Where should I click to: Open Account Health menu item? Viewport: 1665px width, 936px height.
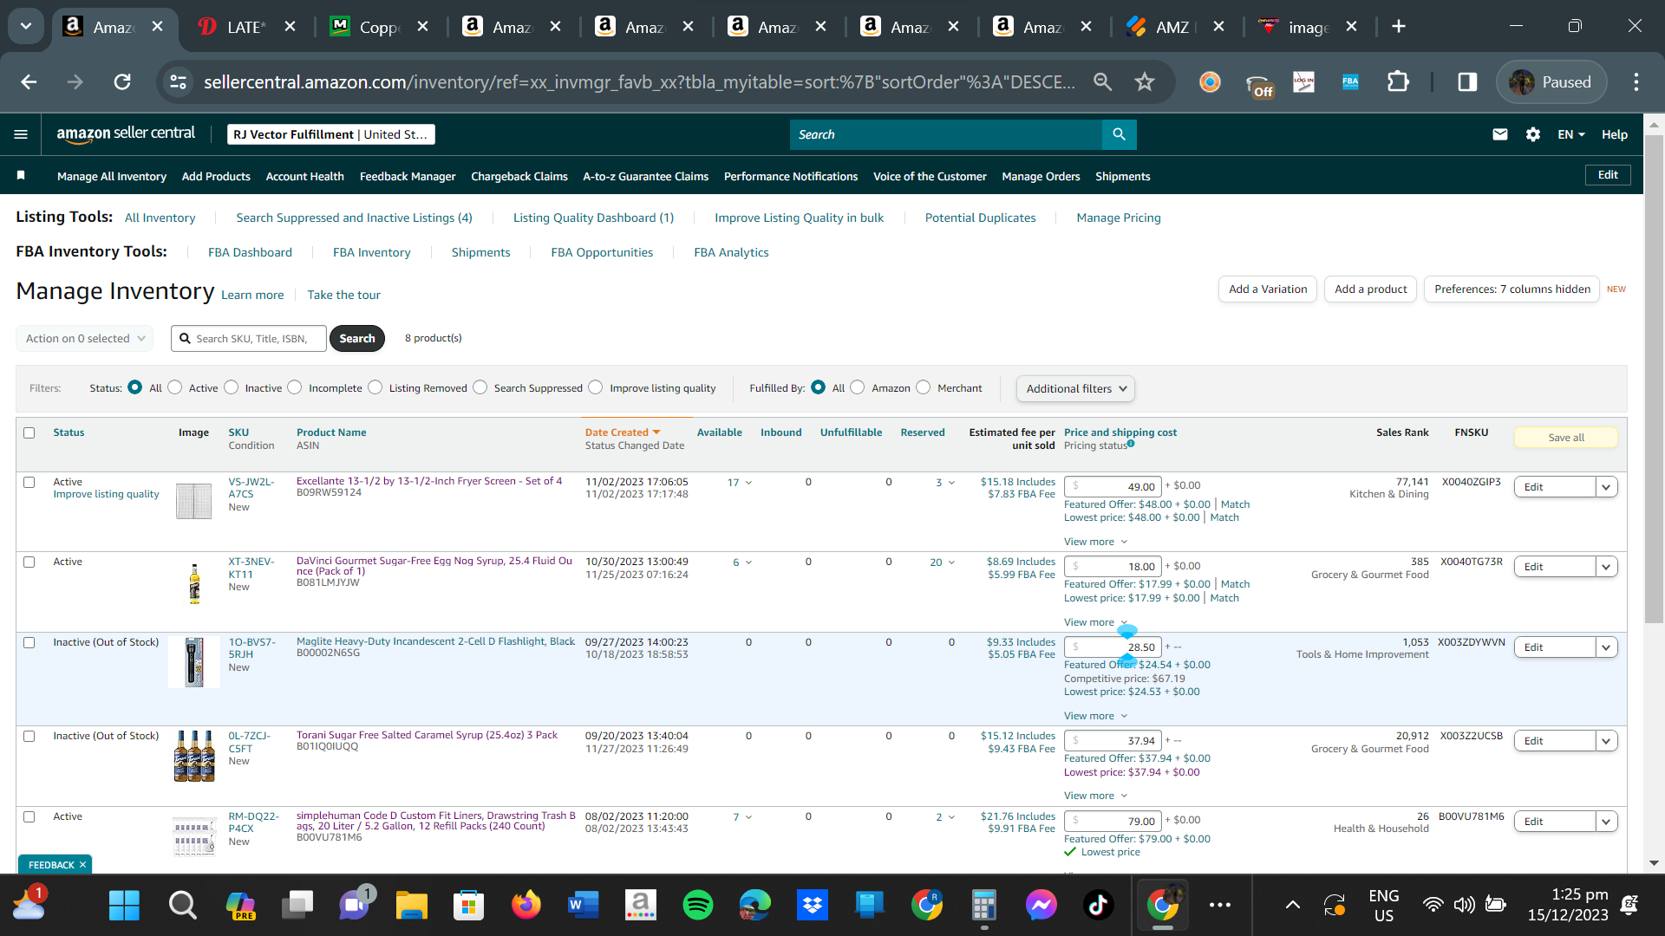[305, 176]
